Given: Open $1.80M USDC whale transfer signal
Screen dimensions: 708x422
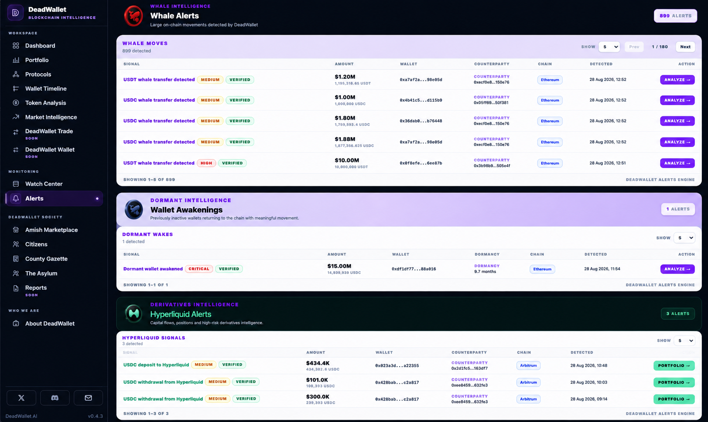Looking at the screenshot, I should pyautogui.click(x=159, y=121).
